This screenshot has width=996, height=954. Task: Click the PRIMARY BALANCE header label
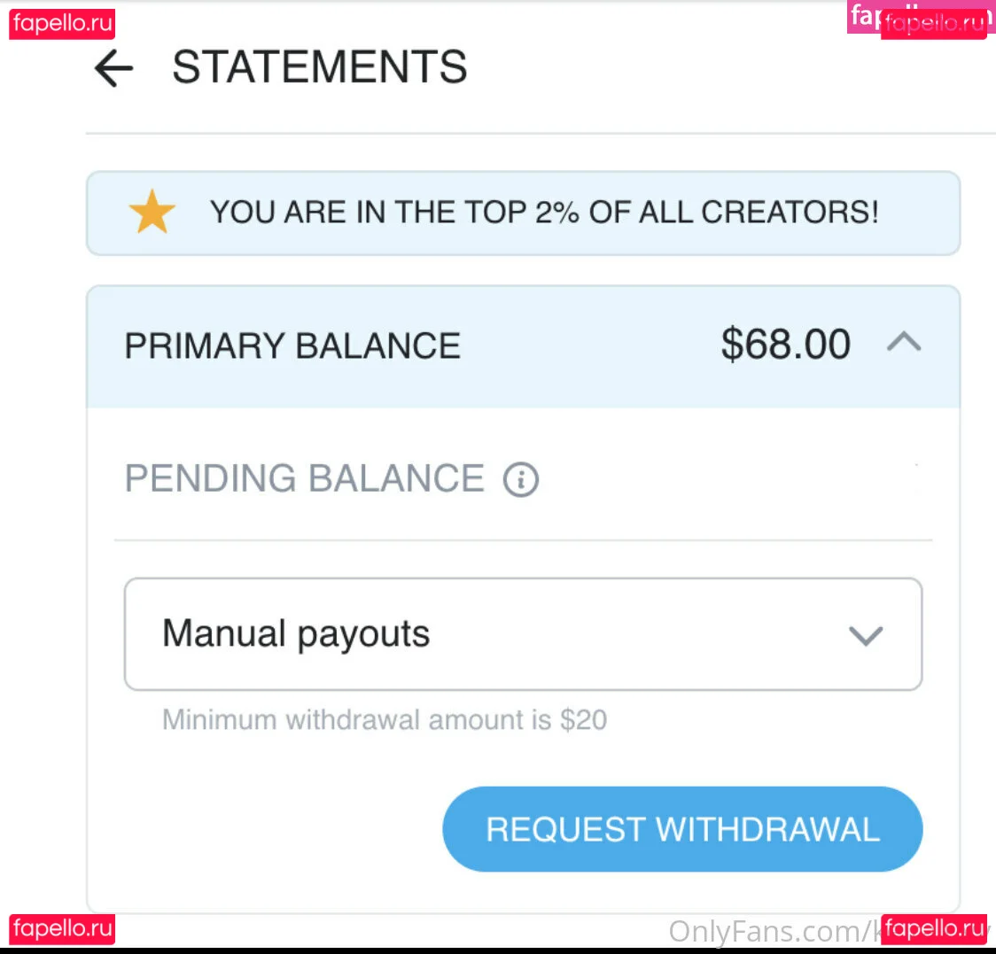click(x=292, y=345)
